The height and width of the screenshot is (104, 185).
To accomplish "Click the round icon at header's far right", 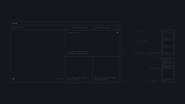I will [118, 28].
